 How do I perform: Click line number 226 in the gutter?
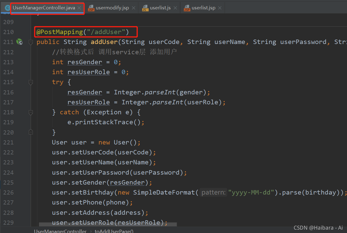[x=9, y=193]
